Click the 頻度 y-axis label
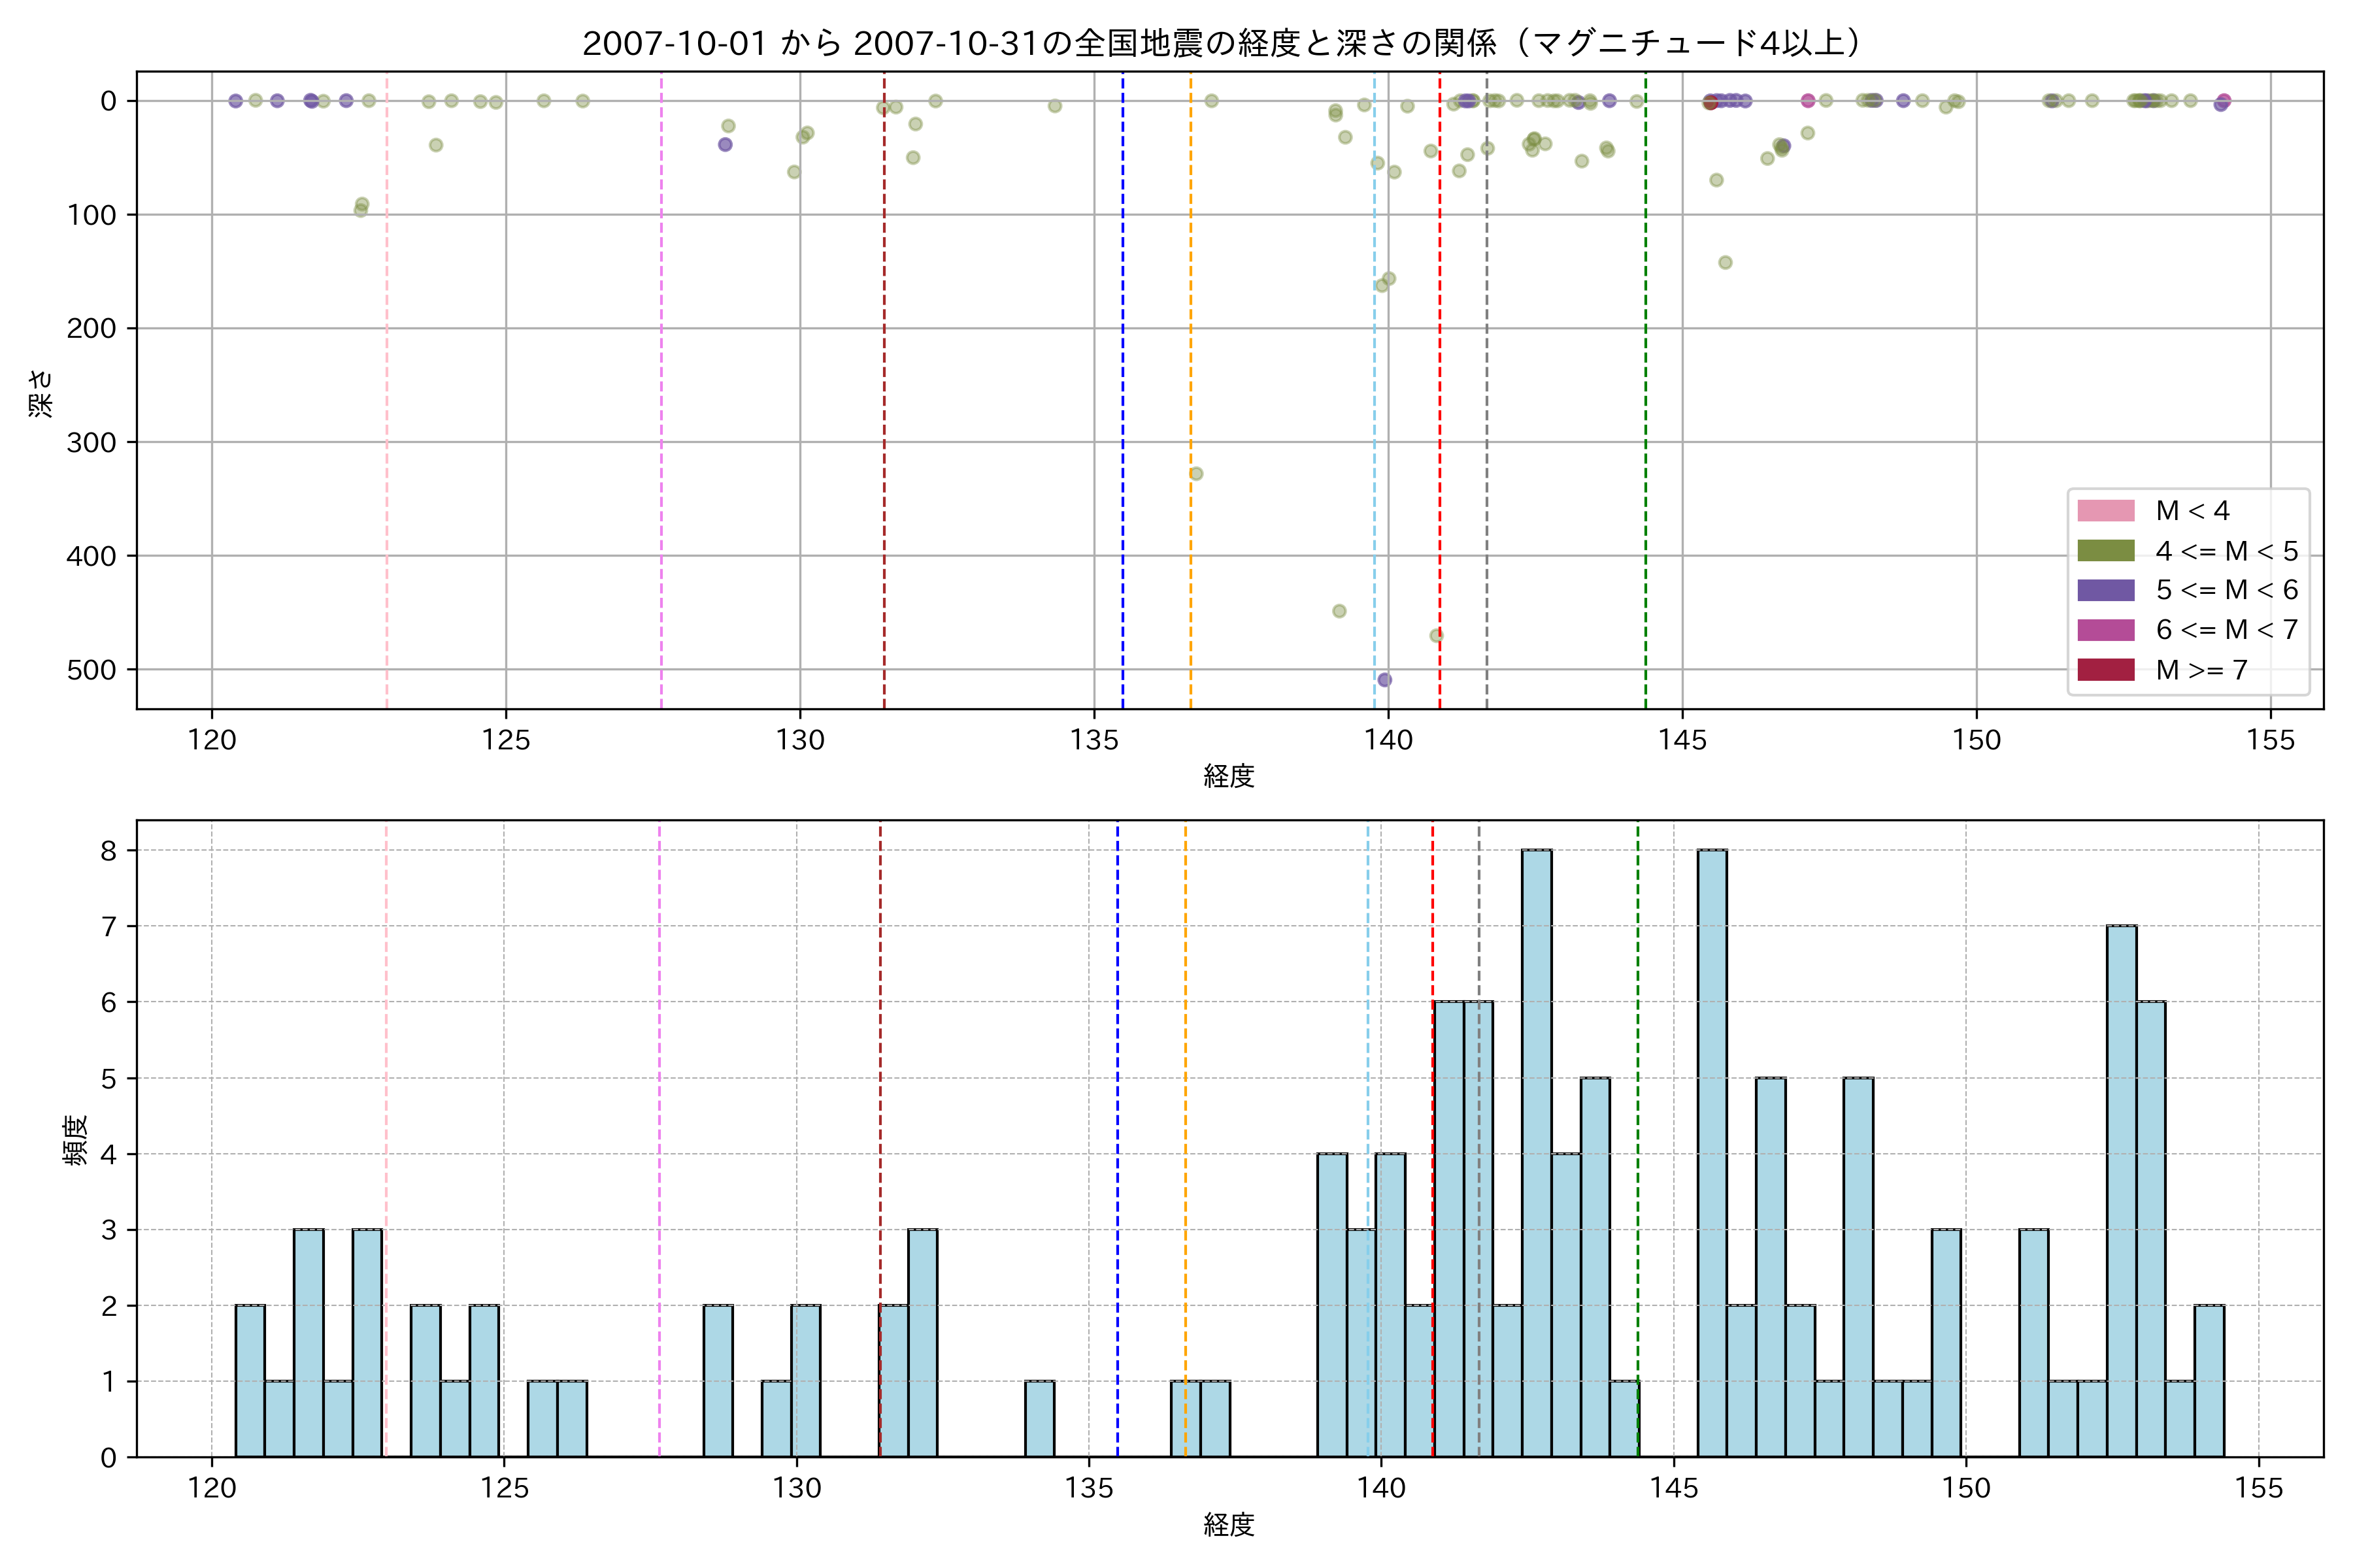2353x1568 pixels. tap(76, 1141)
